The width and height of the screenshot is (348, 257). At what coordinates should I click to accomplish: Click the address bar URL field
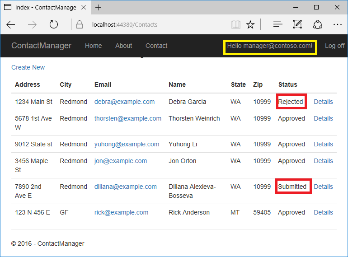[x=154, y=24]
